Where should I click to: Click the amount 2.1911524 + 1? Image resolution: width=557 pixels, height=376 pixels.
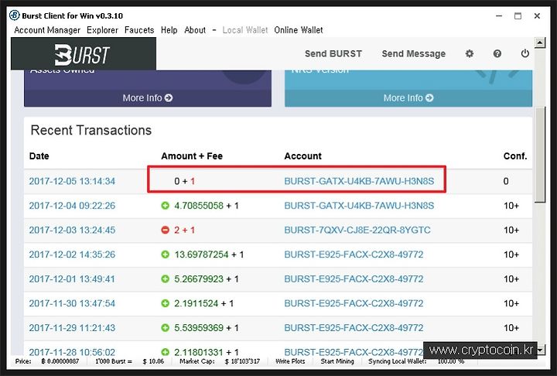(203, 303)
